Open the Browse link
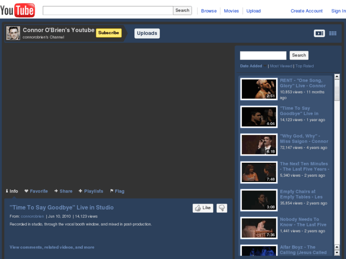 (x=209, y=11)
